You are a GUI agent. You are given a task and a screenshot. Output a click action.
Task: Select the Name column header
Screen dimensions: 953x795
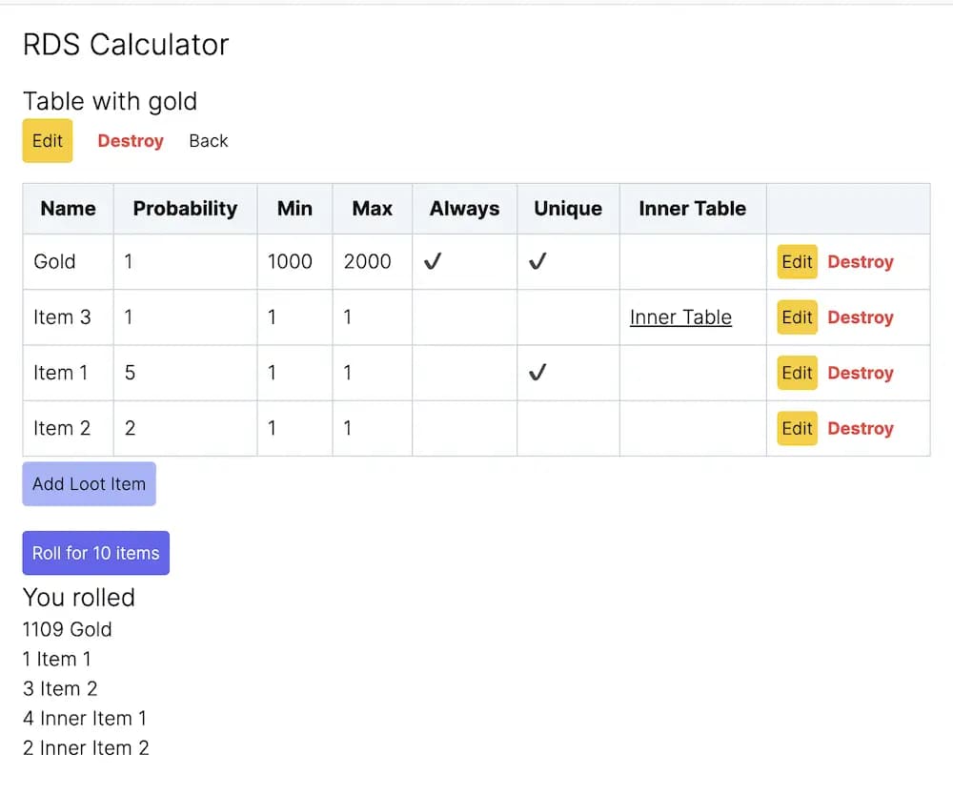point(67,208)
